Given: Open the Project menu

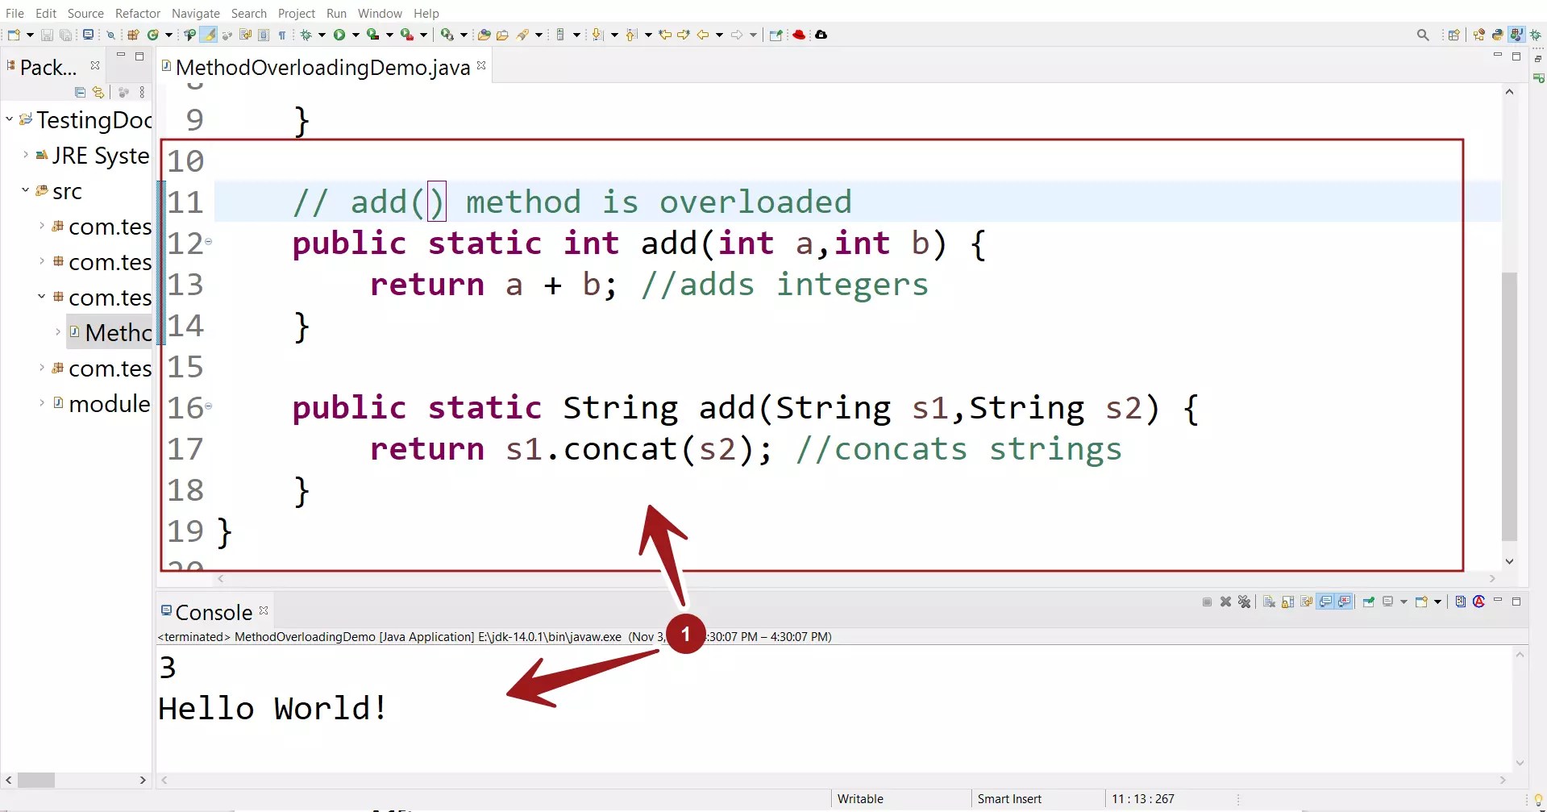Looking at the screenshot, I should click(x=297, y=13).
